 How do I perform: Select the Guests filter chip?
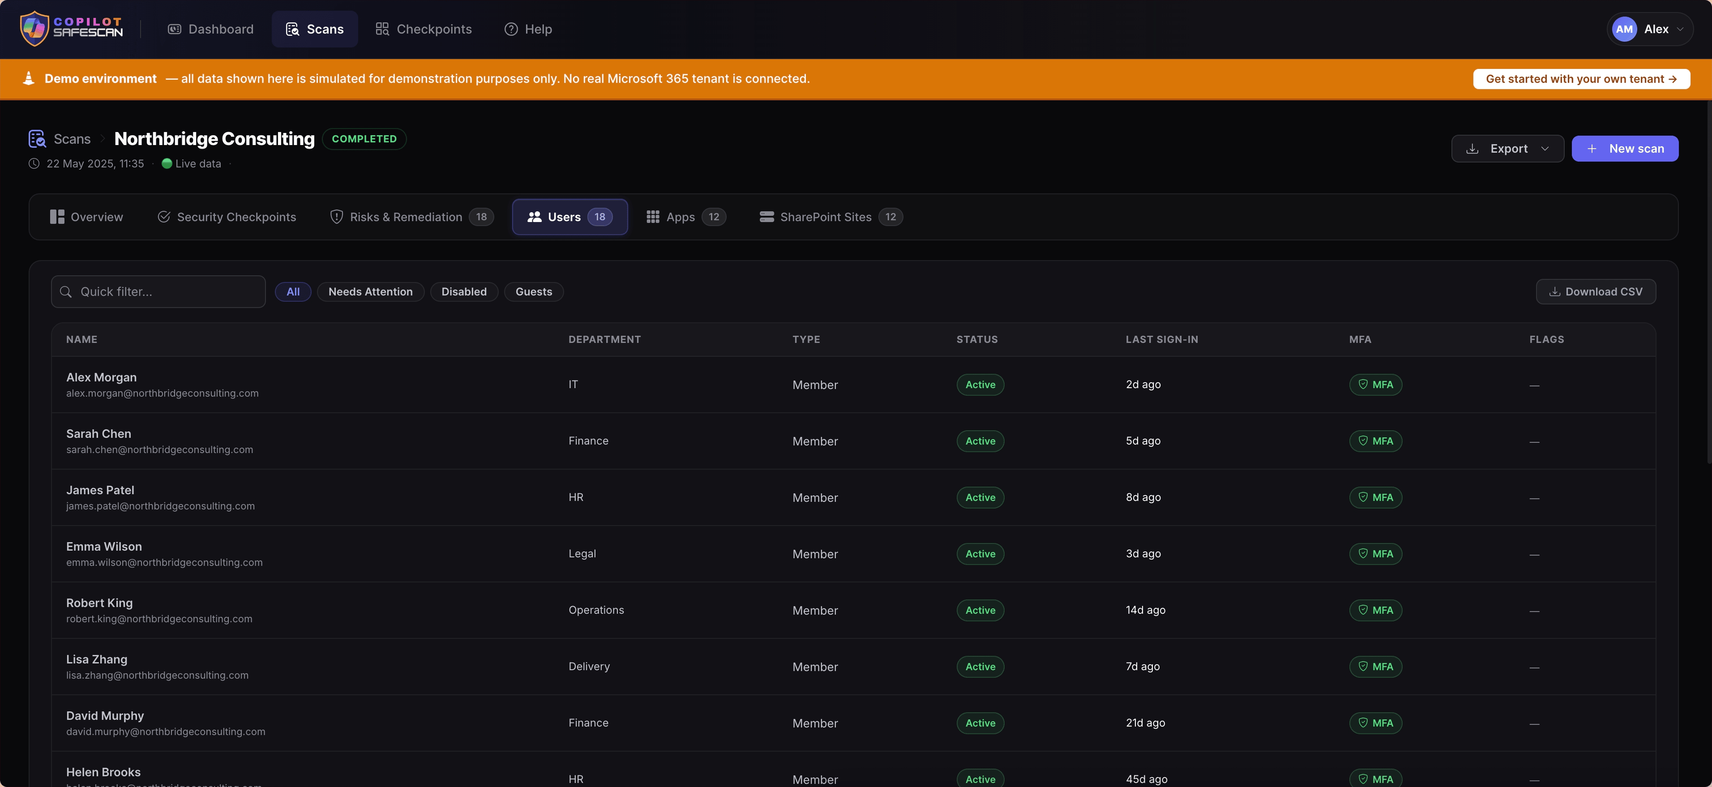[x=534, y=292]
